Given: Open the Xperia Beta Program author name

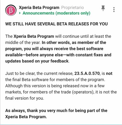Looking at the screenshot, I should (39, 7).
